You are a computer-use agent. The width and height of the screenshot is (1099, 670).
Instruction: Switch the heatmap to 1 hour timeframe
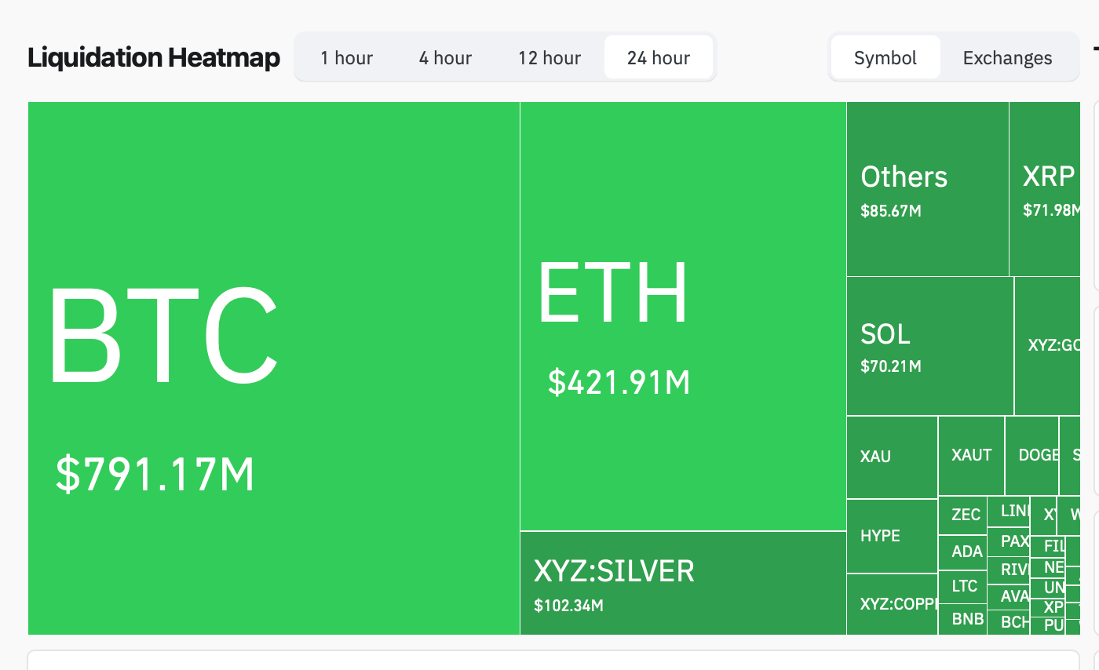point(346,57)
